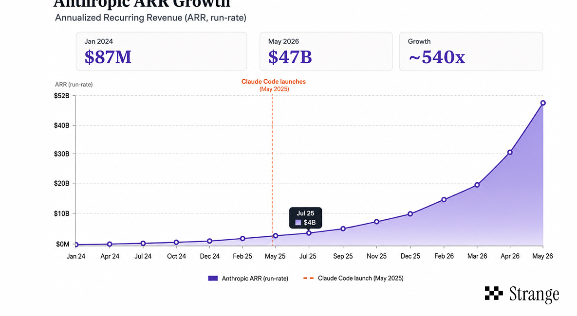The image size is (577, 316).
Task: Click the Dec 25 x-axis label
Action: [410, 256]
